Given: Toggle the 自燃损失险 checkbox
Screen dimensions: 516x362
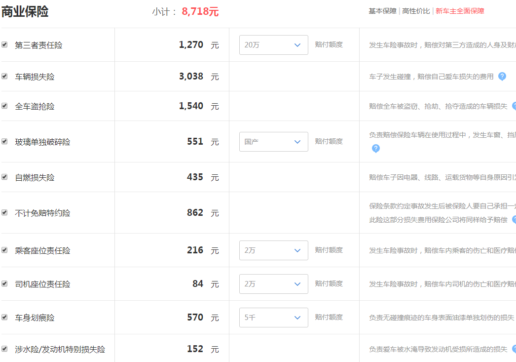Looking at the screenshot, I should click(x=4, y=177).
